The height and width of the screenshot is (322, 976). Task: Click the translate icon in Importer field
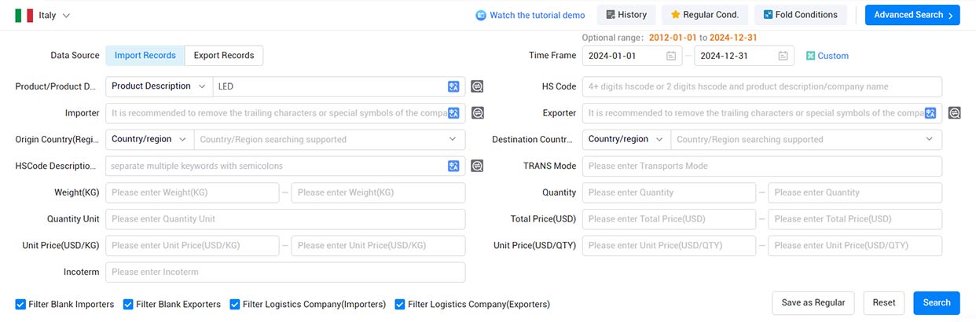pyautogui.click(x=453, y=113)
